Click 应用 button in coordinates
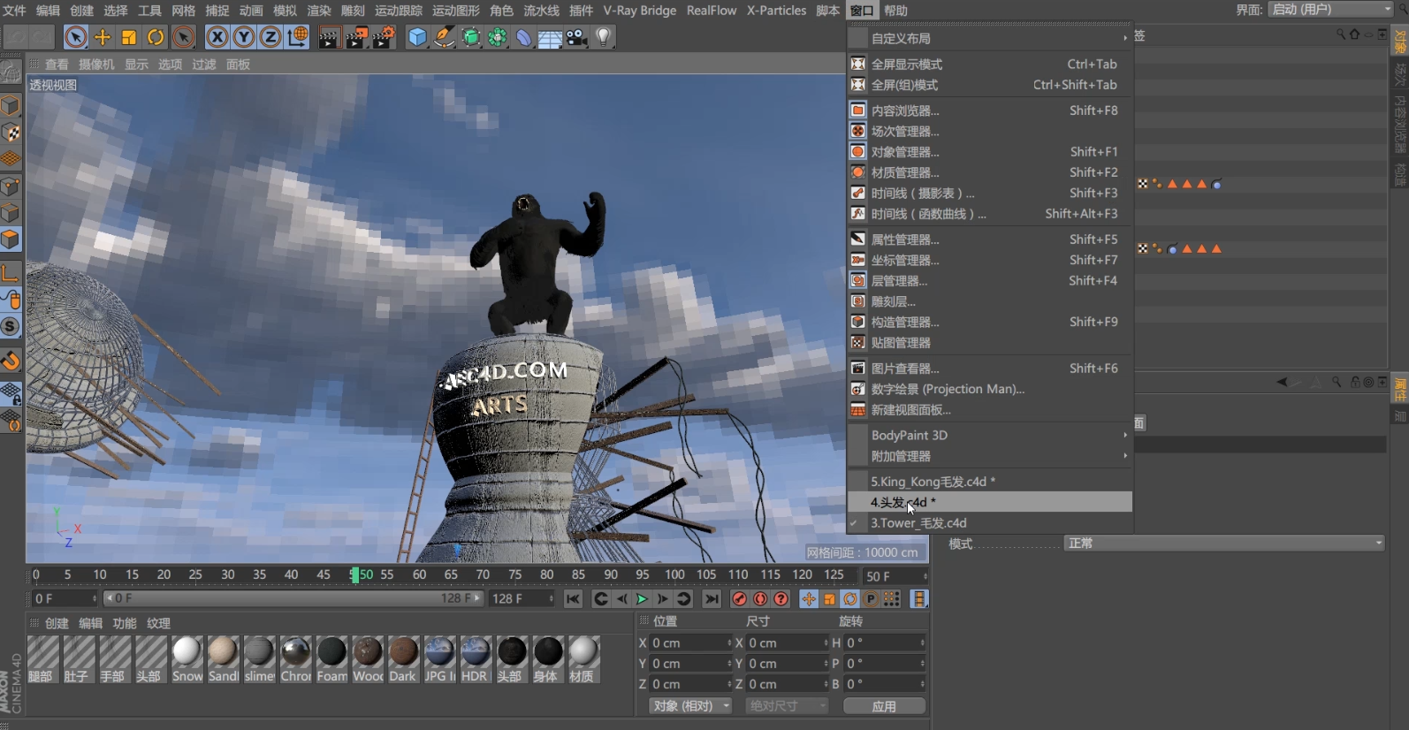 tap(884, 706)
